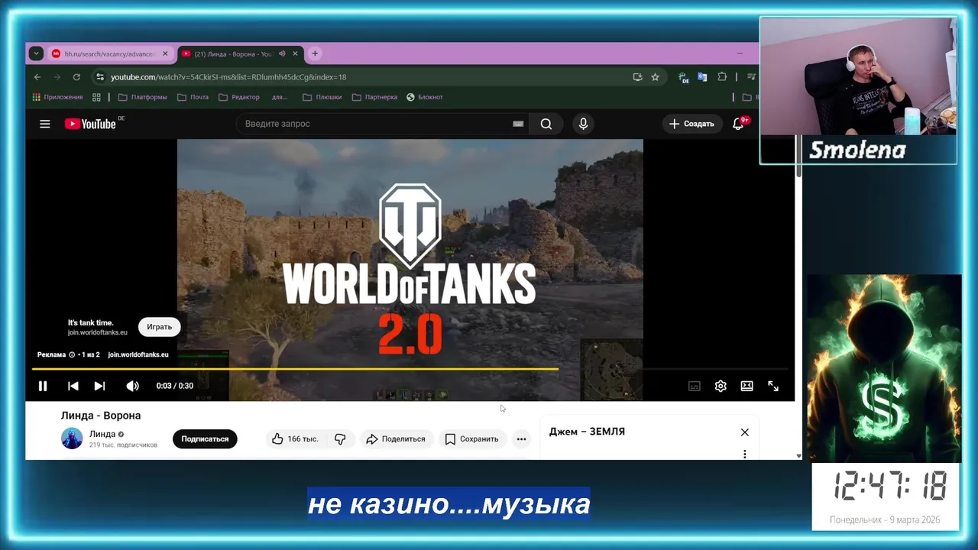Open the Линда channel name link
This screenshot has height=550, width=978.
(102, 434)
